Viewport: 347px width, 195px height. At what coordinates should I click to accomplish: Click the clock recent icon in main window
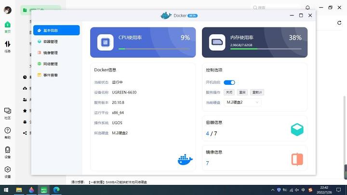coord(25,77)
